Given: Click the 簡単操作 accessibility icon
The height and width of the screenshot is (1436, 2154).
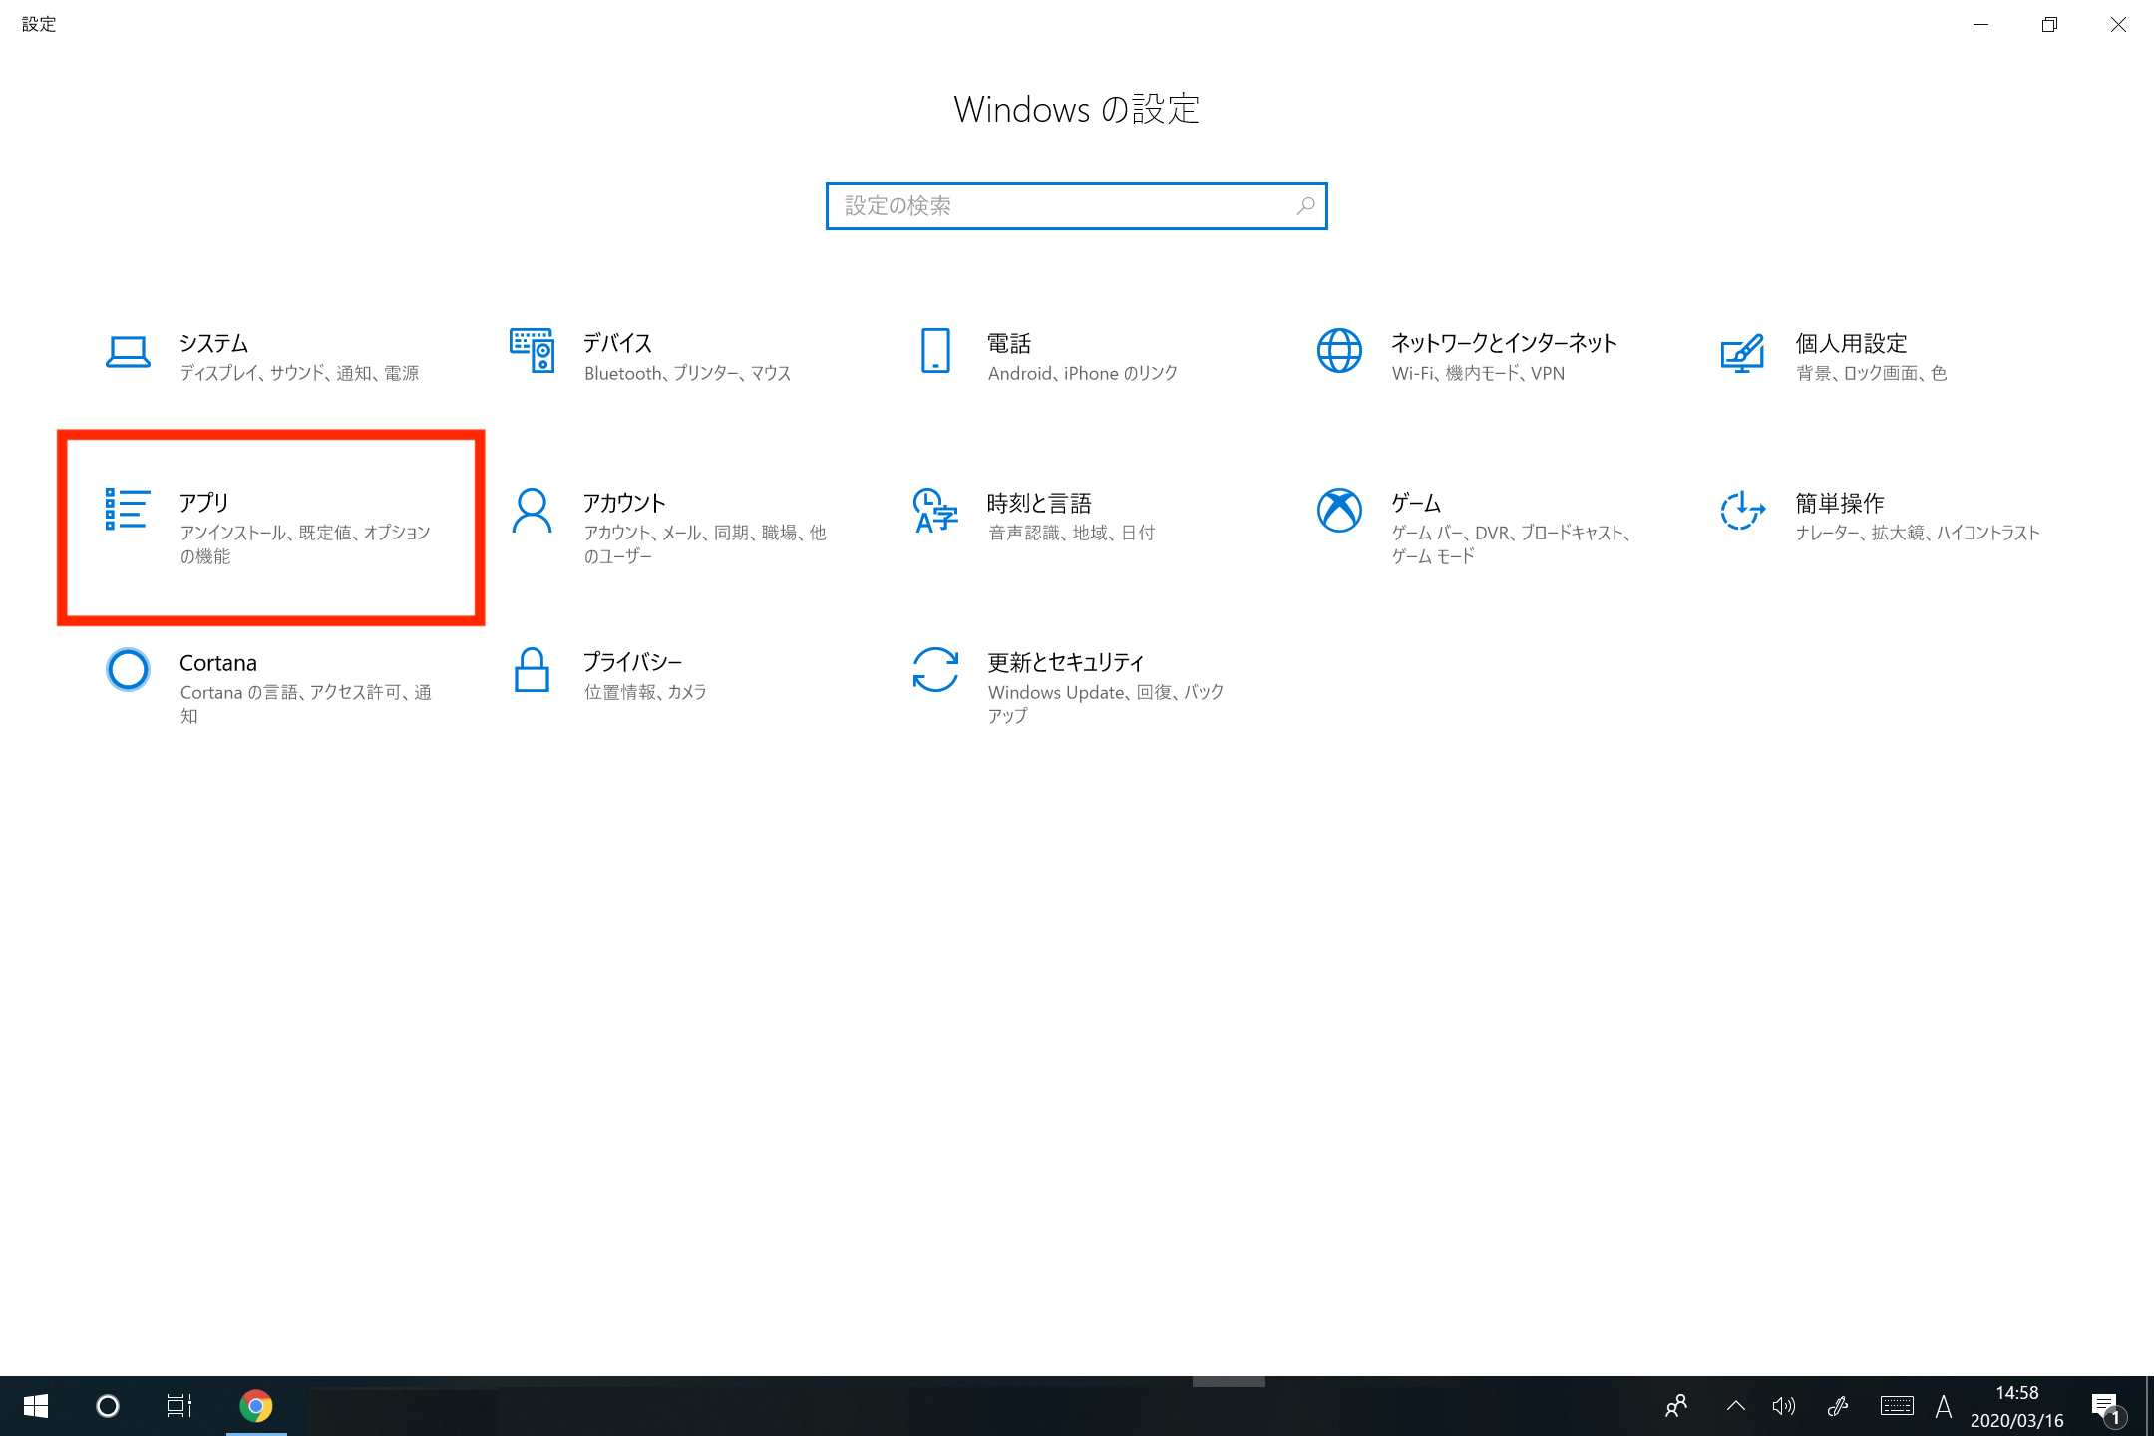Looking at the screenshot, I should [x=1742, y=511].
